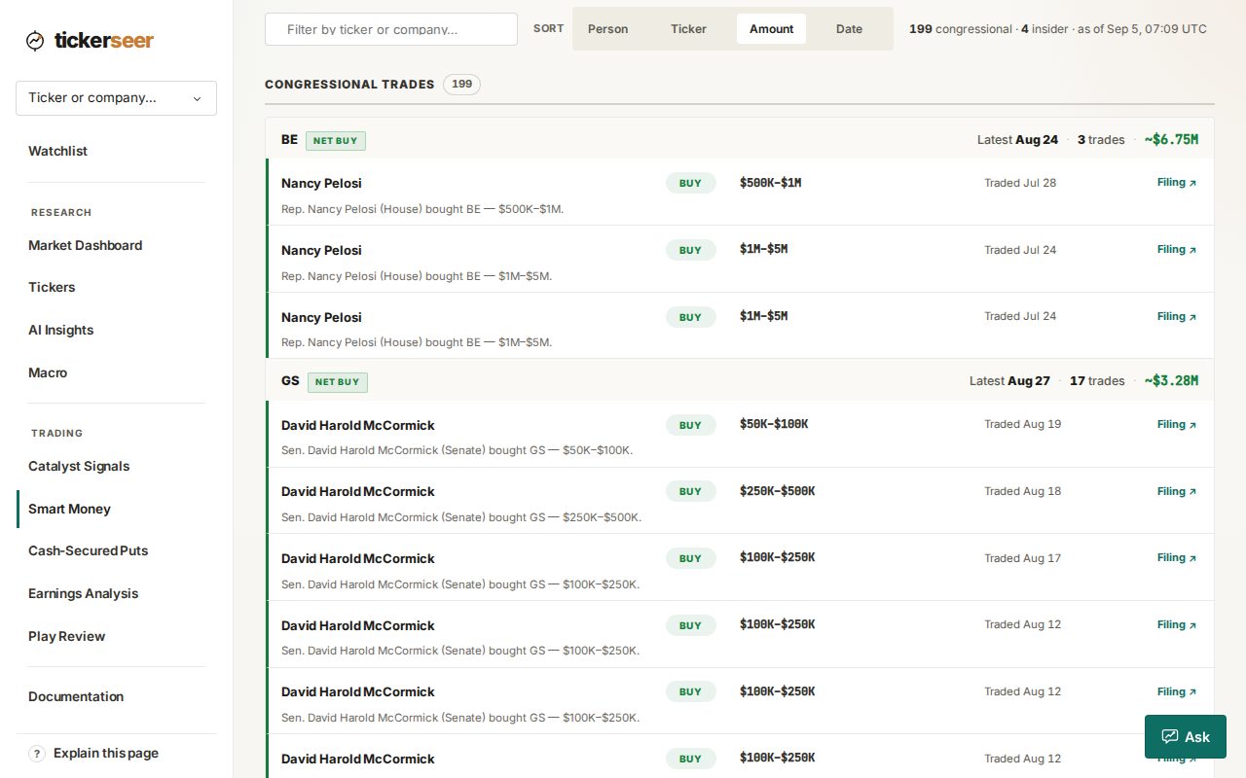Screen dimensions: 1246x778
Task: Click the question mark icon beside Explain this page
Action: [37, 754]
